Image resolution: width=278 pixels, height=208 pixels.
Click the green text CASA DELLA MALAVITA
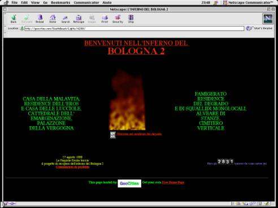coord(51,99)
